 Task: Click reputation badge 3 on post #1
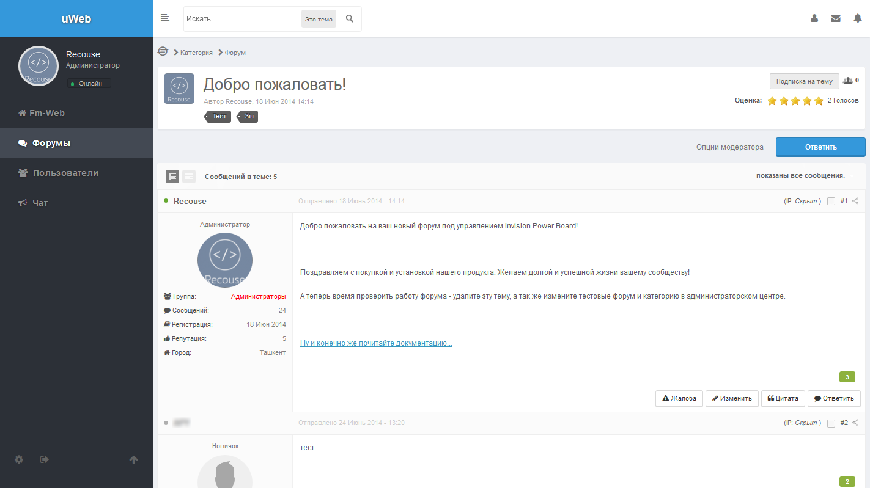[847, 377]
